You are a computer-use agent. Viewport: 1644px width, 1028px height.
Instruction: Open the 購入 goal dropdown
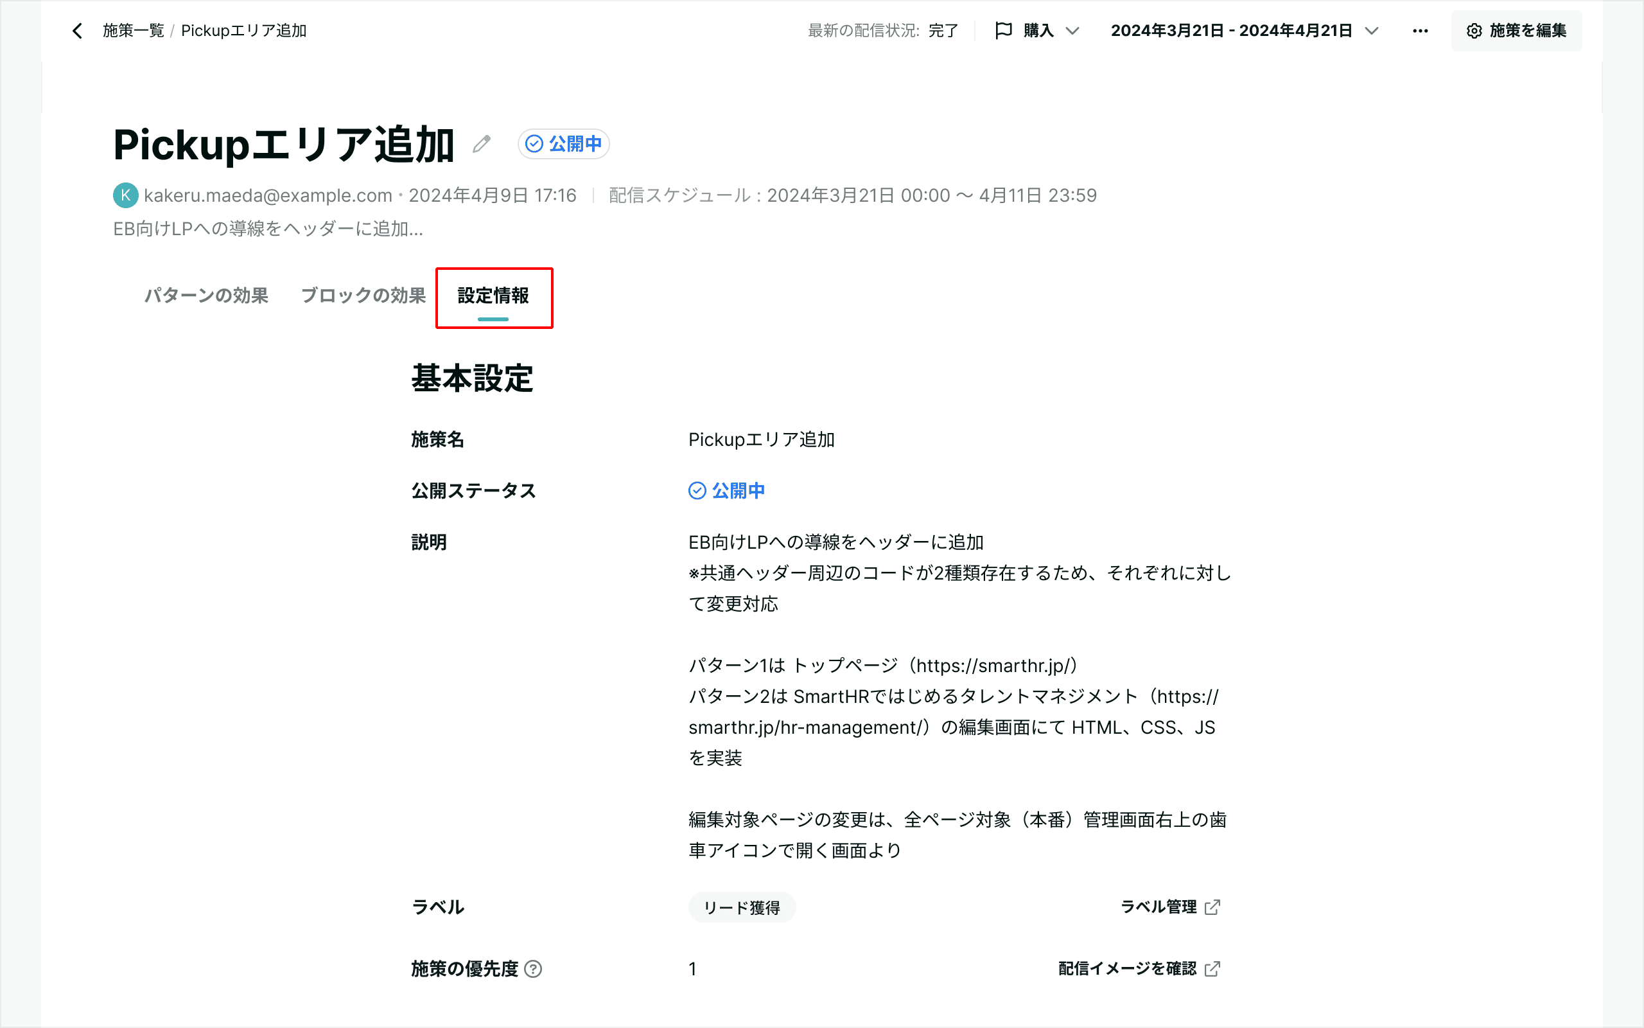coord(1037,31)
